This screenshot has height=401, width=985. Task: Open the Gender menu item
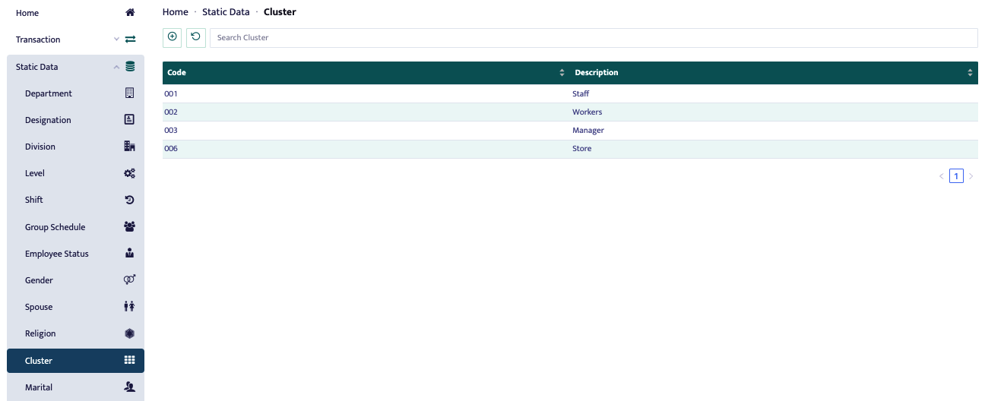pyautogui.click(x=75, y=280)
